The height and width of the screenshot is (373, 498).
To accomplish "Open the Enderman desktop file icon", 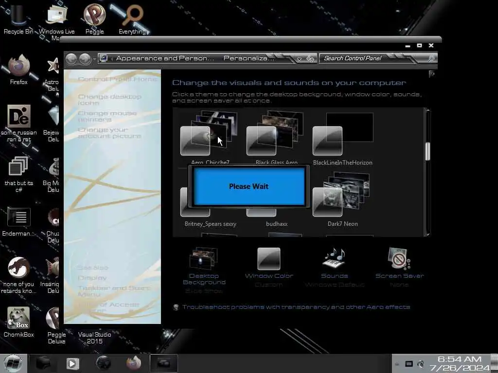I will (19, 221).
